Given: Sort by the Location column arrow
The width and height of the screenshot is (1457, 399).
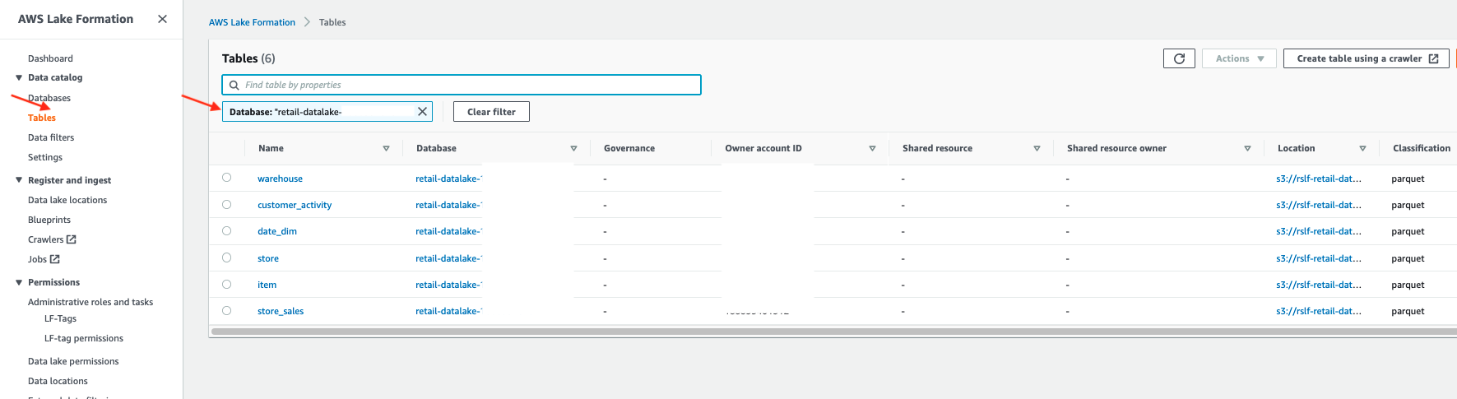Looking at the screenshot, I should (1362, 149).
